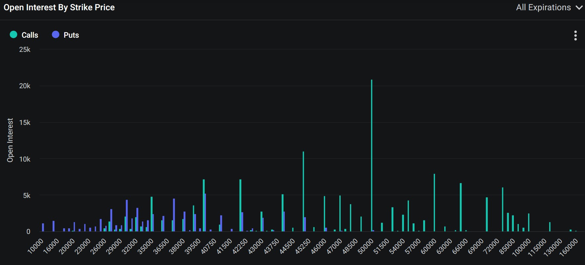
Task: Open the three-dot chart options menu
Action: click(x=575, y=35)
